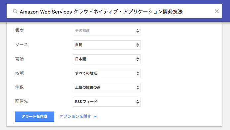Click the 言語 label
Screen dimensions: 230x130
point(19,59)
